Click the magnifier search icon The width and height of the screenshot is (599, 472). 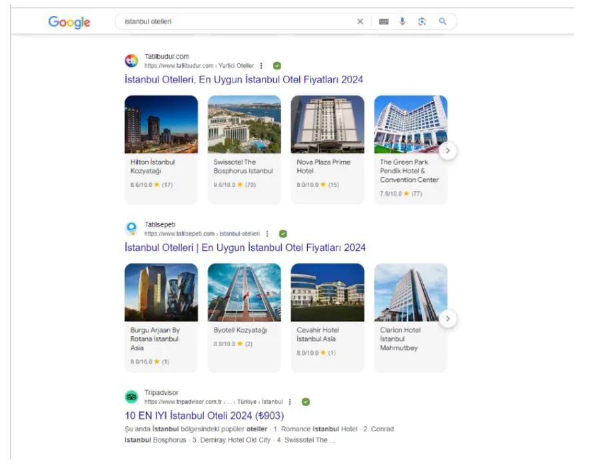442,21
